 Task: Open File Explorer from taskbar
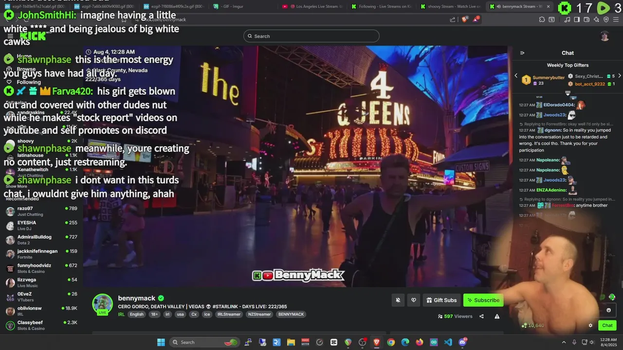pyautogui.click(x=291, y=342)
